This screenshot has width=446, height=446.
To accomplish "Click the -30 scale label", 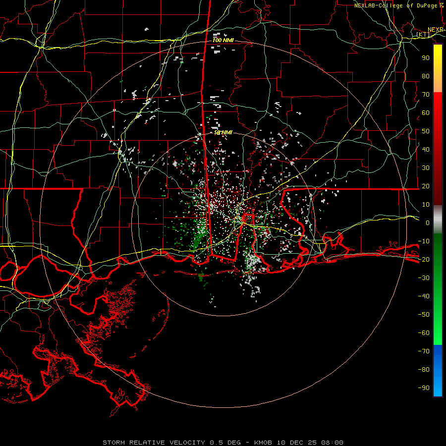I will click(424, 278).
